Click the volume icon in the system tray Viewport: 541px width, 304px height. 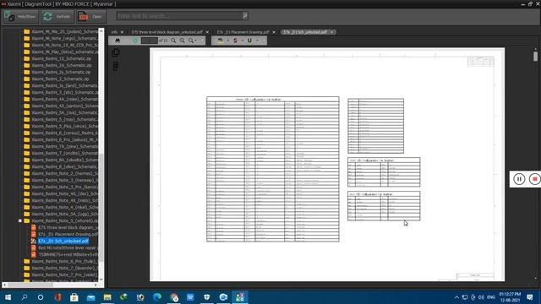(481, 297)
